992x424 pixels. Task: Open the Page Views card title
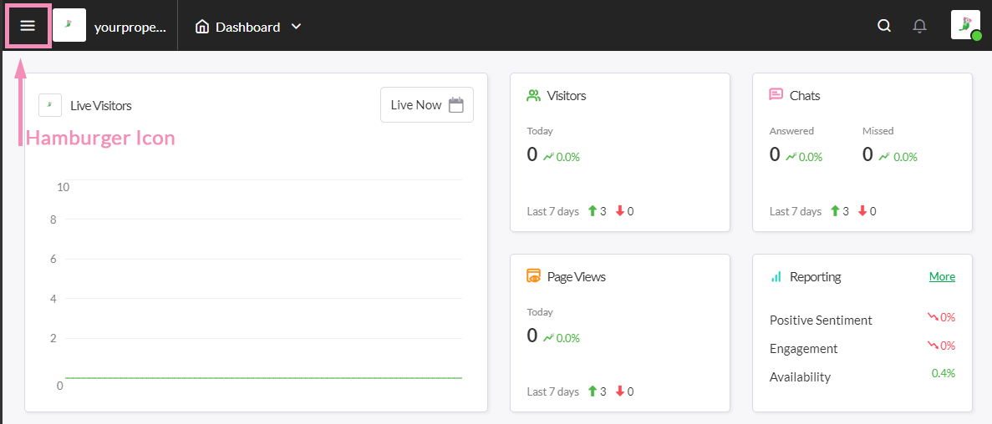point(577,277)
